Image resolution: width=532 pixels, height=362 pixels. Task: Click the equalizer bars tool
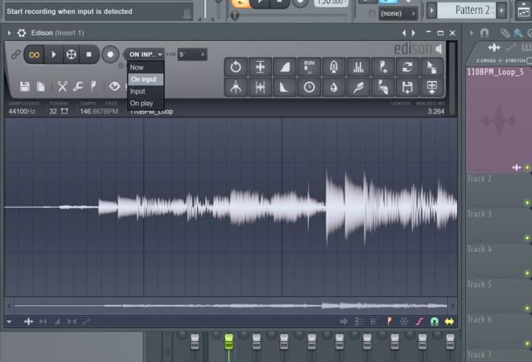358,67
